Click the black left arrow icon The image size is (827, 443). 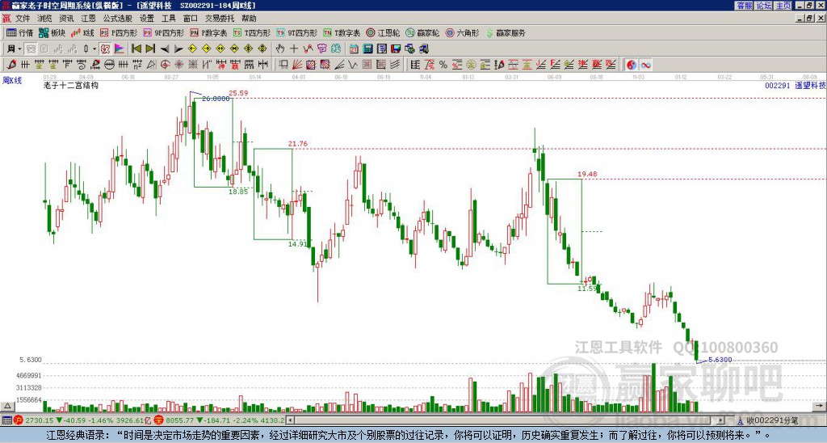pos(165,49)
